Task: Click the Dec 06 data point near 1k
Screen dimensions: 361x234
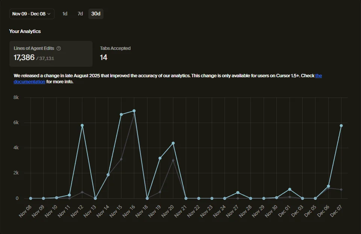Action: click(328, 186)
